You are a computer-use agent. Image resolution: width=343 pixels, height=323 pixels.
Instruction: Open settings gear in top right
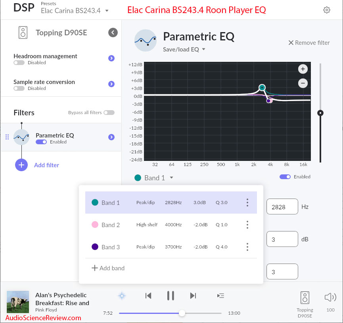coord(327,10)
